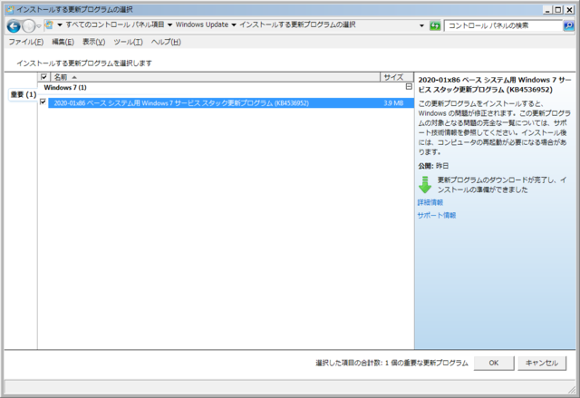Open the address bar history dropdown
This screenshot has width=580, height=398.
[421, 25]
